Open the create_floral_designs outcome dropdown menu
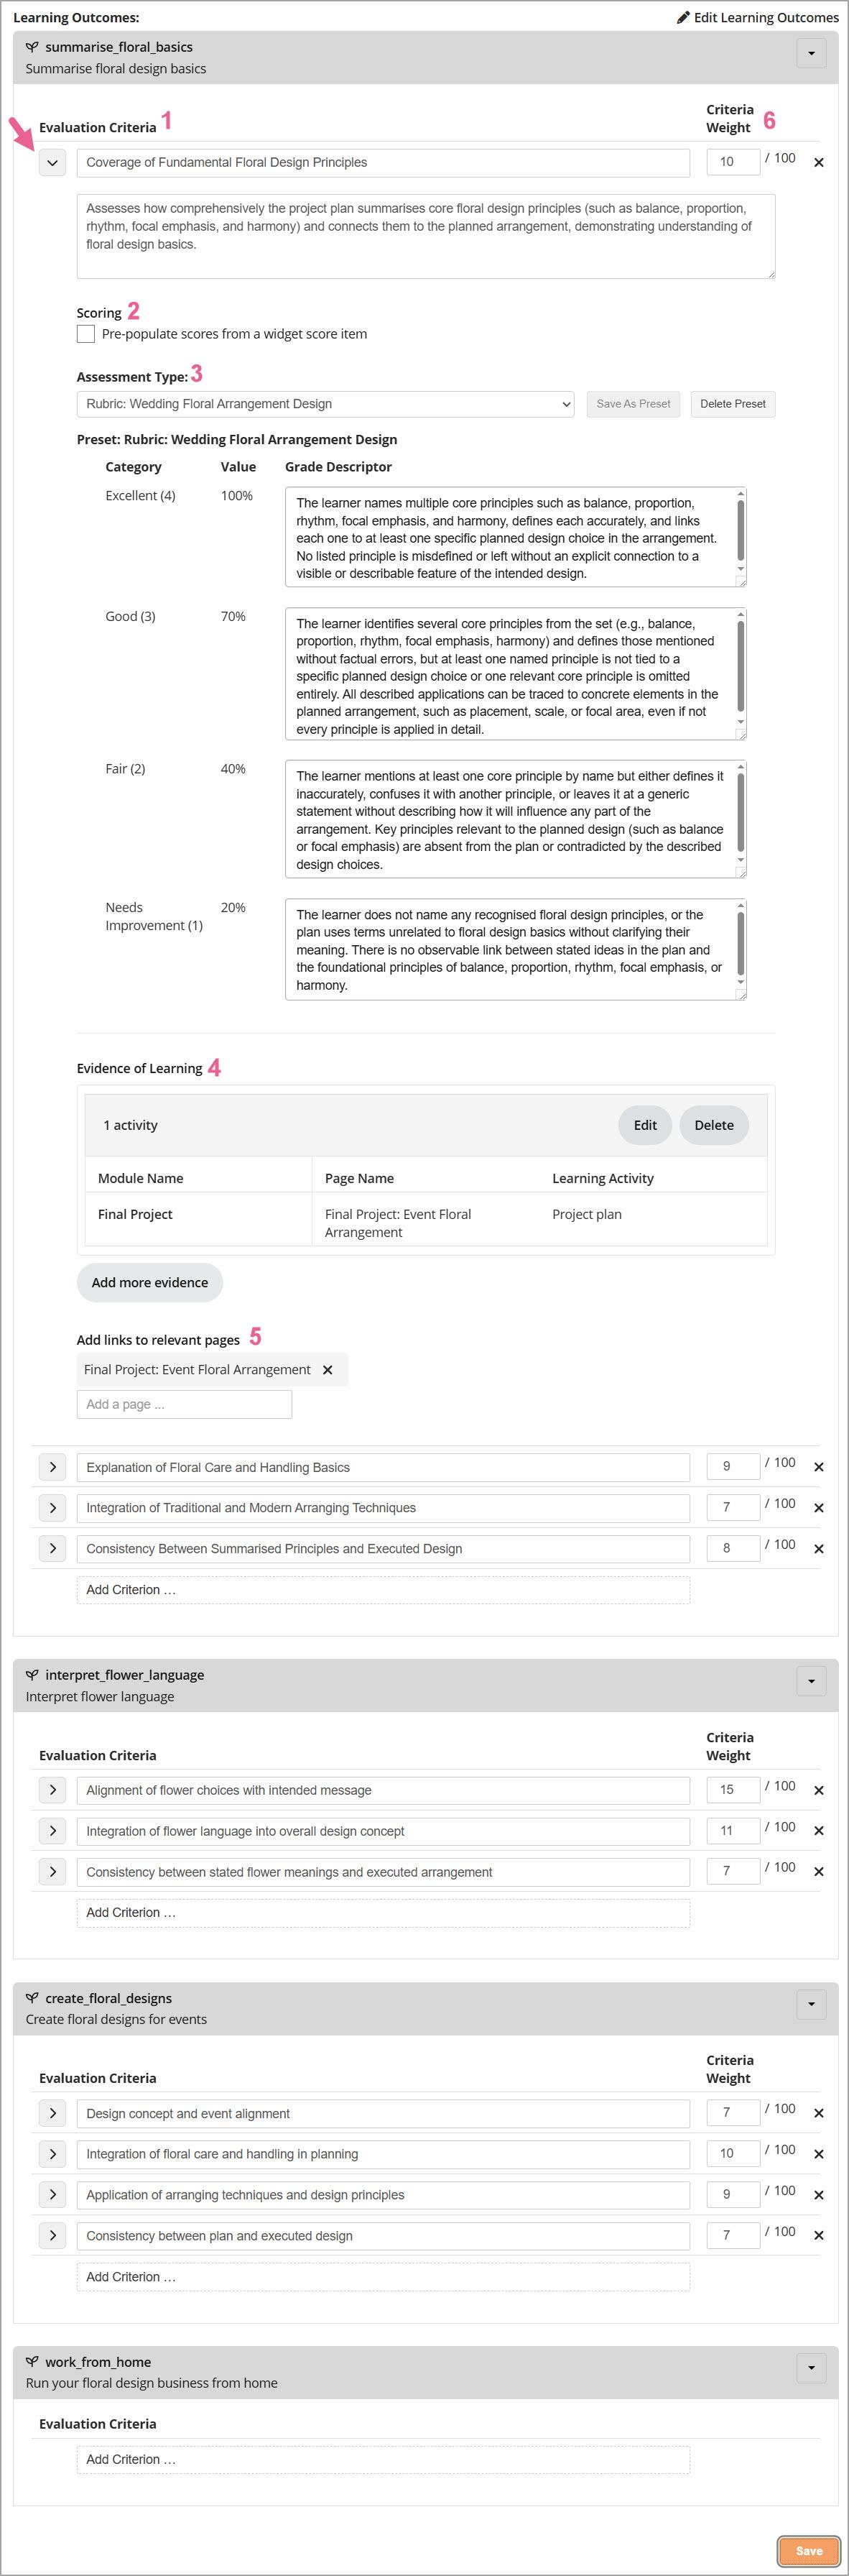The width and height of the screenshot is (849, 2576). tap(811, 2004)
